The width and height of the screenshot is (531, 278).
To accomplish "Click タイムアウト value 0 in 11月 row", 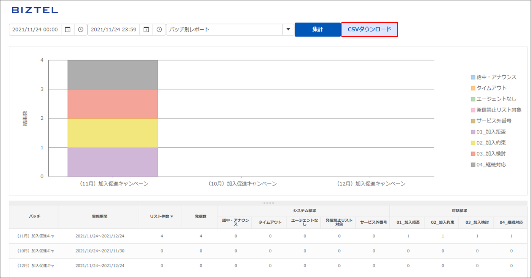I will pyautogui.click(x=270, y=236).
